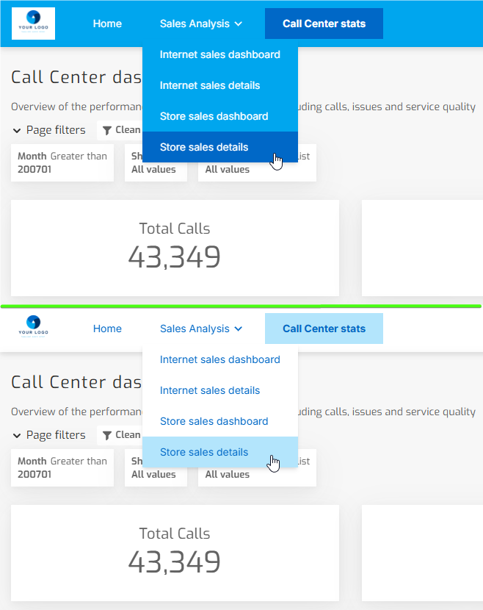Click the light blue Call Center stats button
Screen dimensions: 483x610
tap(324, 329)
